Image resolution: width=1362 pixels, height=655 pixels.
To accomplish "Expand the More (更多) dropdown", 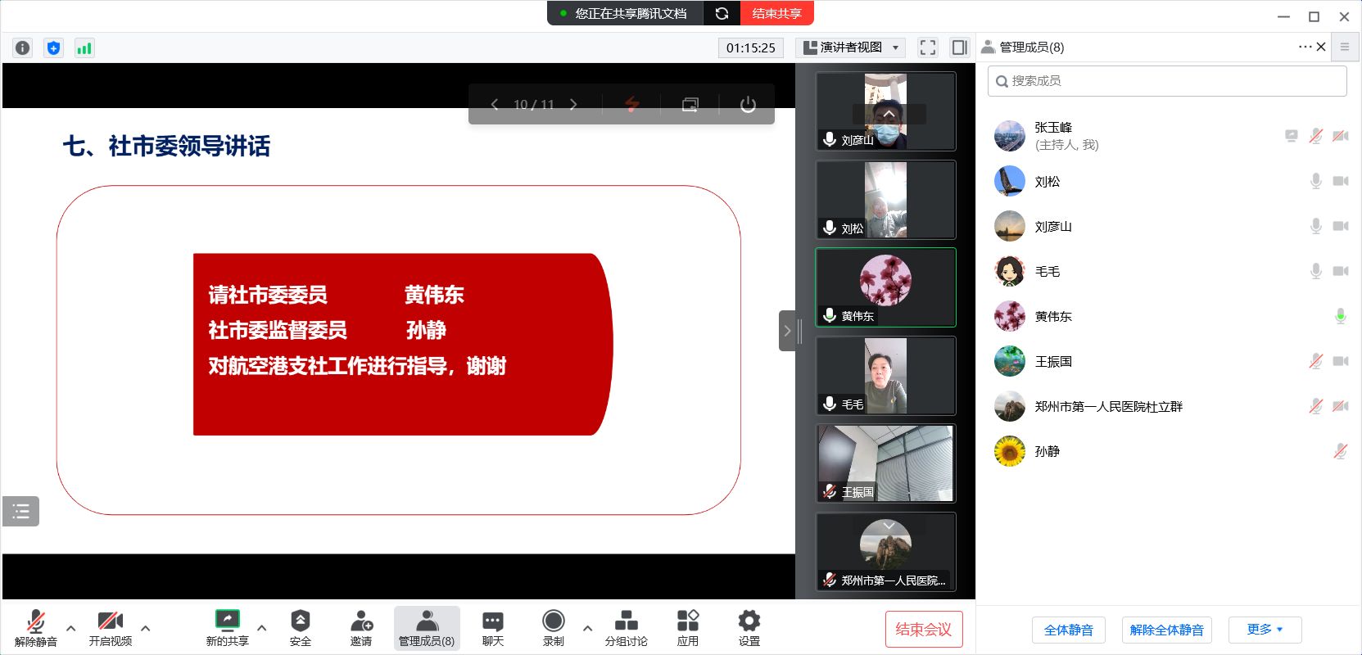I will click(x=1265, y=630).
